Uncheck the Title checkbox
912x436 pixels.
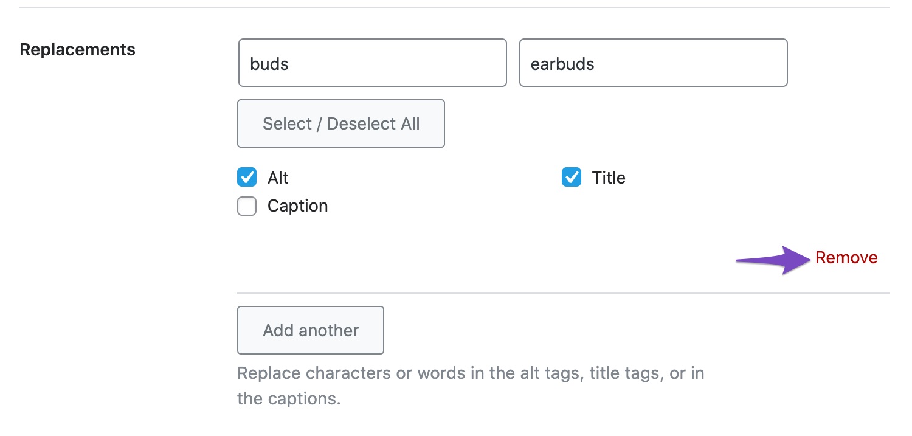pyautogui.click(x=572, y=178)
